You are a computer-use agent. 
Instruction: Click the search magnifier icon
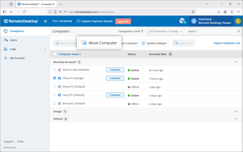click(x=239, y=31)
